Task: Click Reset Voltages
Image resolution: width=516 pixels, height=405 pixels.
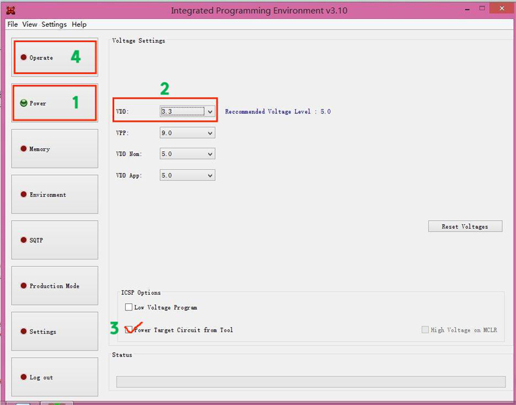Action: pyautogui.click(x=465, y=226)
